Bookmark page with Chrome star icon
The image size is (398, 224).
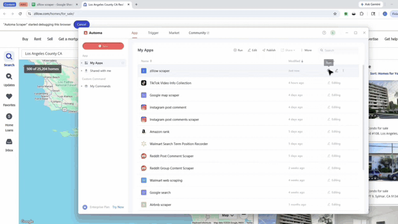click(x=335, y=14)
